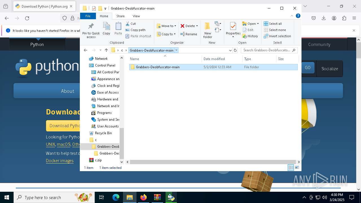Open Community tab on python.org
361x203 pixels.
tap(319, 44)
